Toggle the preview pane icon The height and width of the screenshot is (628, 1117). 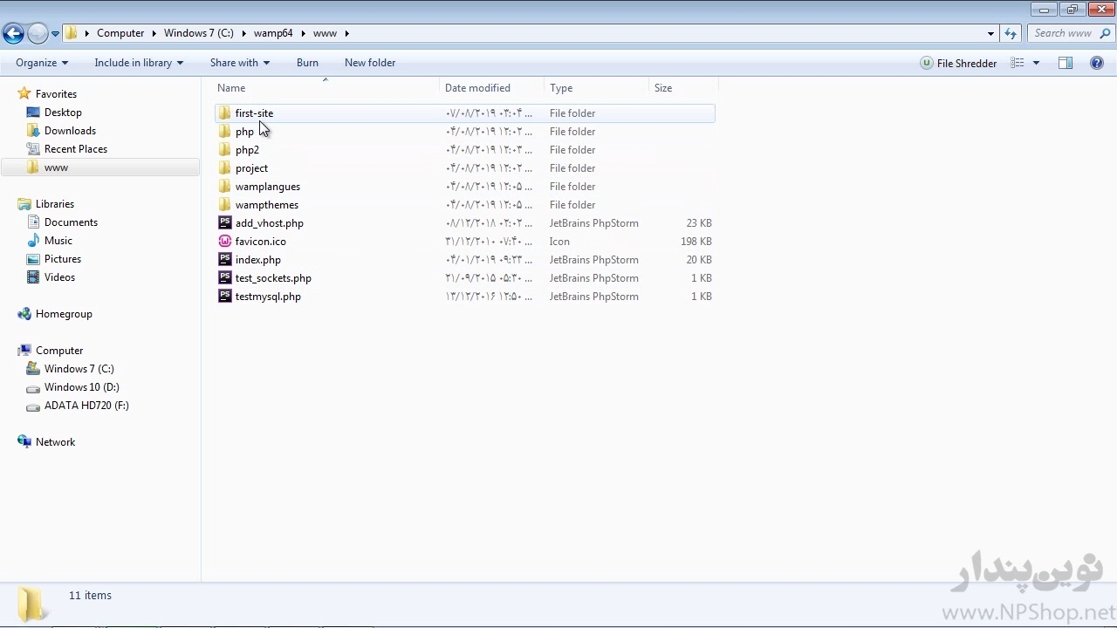pyautogui.click(x=1066, y=63)
